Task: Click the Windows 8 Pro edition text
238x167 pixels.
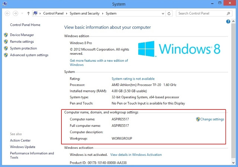Action: (x=81, y=43)
